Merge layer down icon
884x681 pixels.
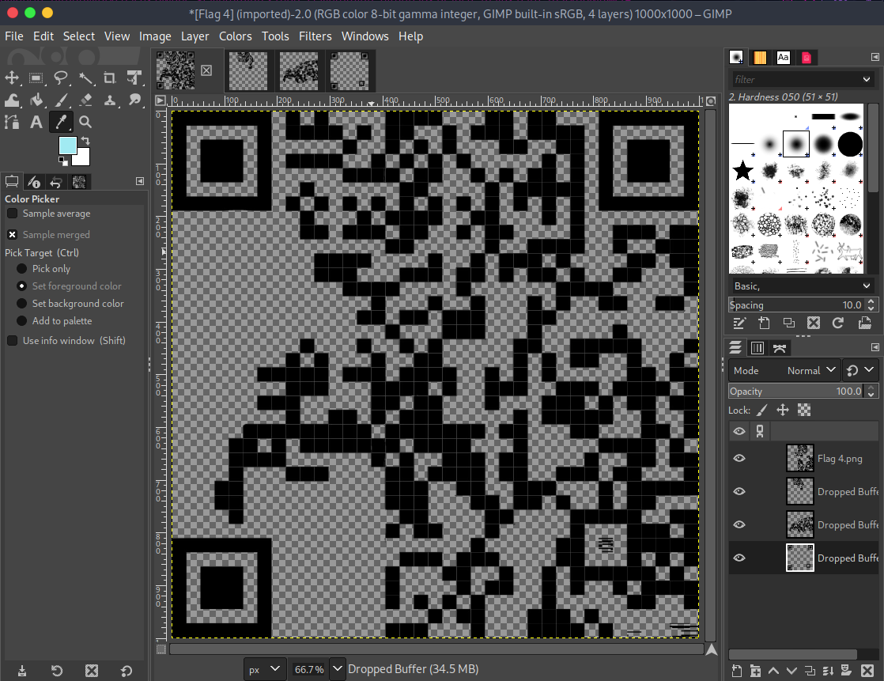[x=828, y=670]
